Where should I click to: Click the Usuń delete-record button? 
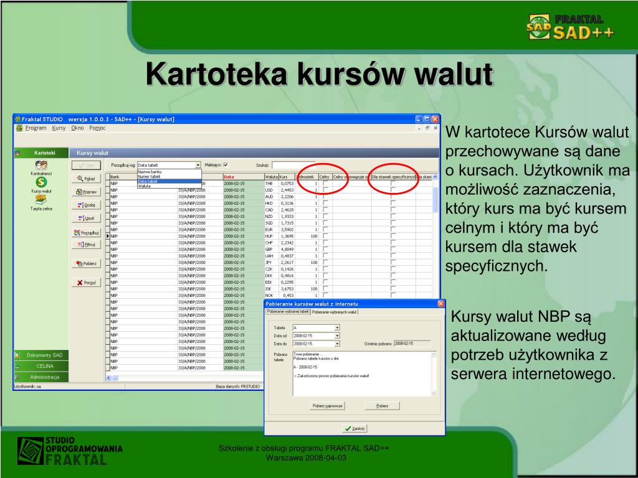coord(86,218)
